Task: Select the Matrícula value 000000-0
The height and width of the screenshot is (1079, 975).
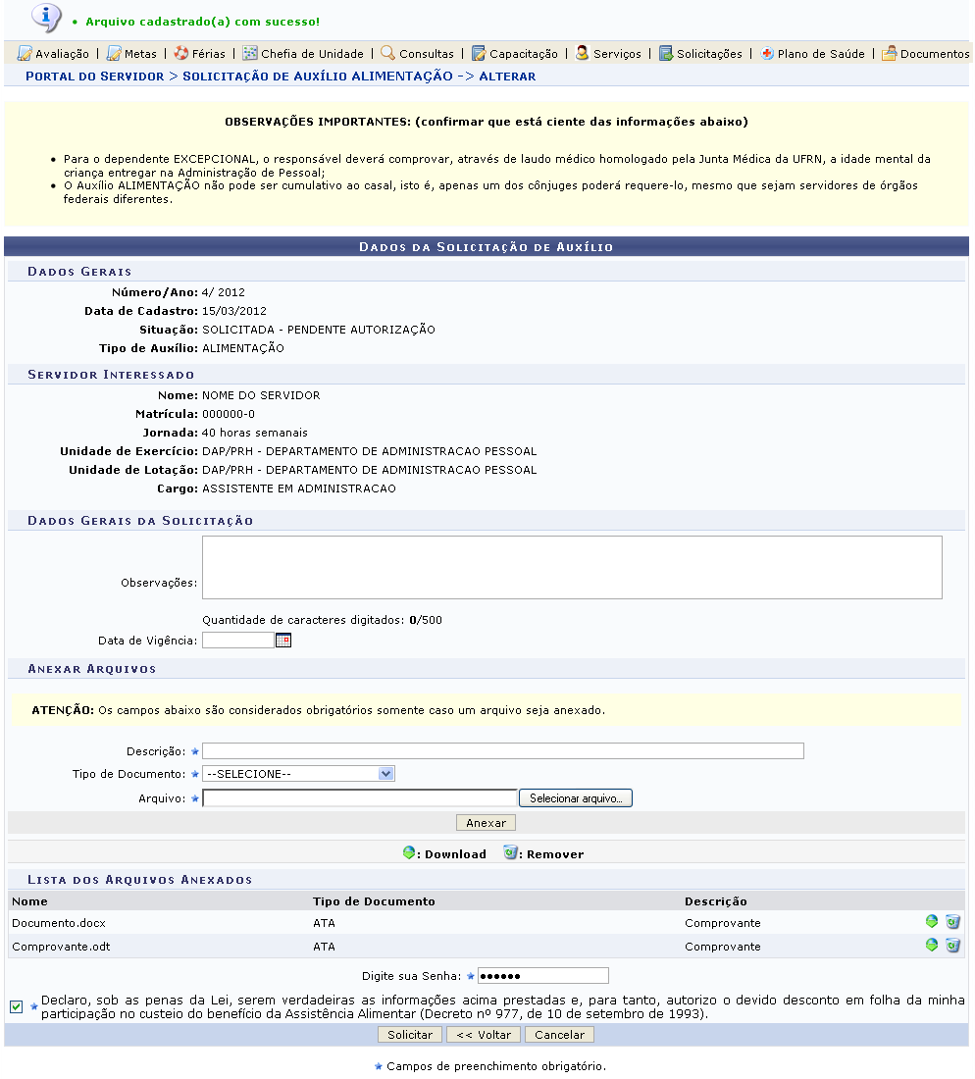Action: 229,414
